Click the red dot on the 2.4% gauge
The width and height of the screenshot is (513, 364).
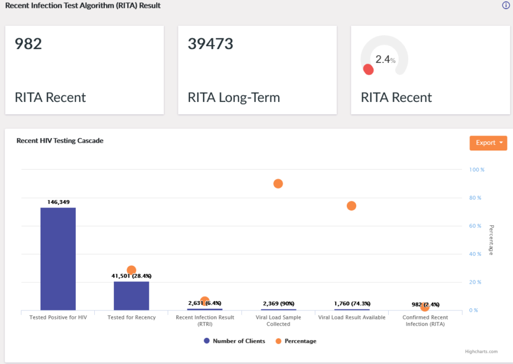click(368, 69)
